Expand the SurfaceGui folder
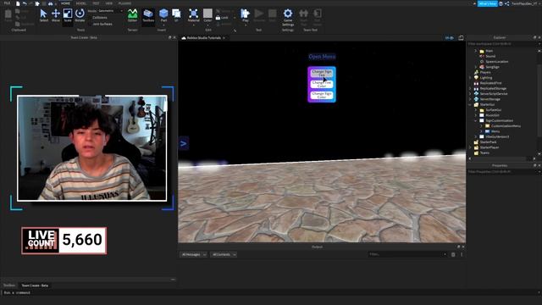 point(476,110)
